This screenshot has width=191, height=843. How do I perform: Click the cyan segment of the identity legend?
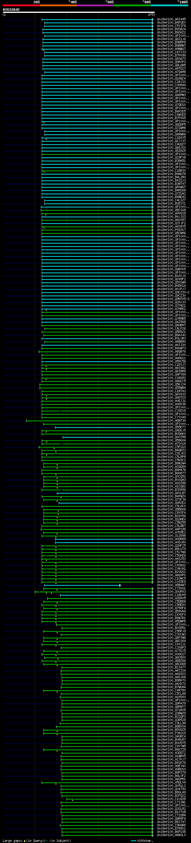(x=170, y=5)
